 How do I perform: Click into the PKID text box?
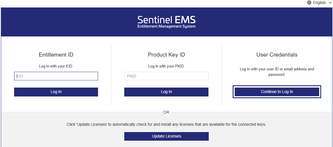tap(166, 76)
